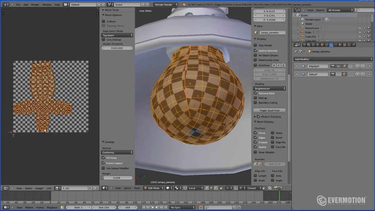
Task: Move the Subsurf modifier up
Action: click(357, 74)
